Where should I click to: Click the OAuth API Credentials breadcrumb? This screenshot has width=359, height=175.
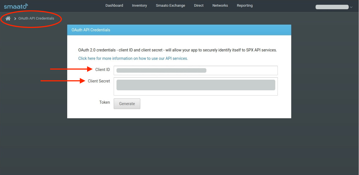(x=36, y=18)
